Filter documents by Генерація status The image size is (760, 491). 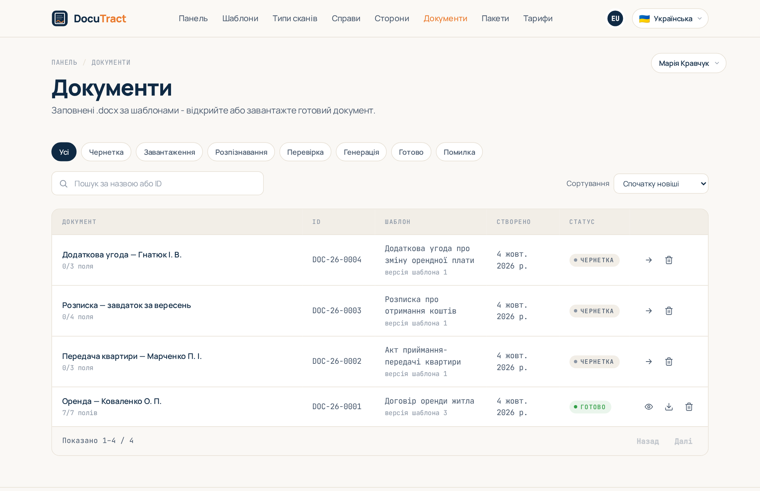click(x=361, y=152)
